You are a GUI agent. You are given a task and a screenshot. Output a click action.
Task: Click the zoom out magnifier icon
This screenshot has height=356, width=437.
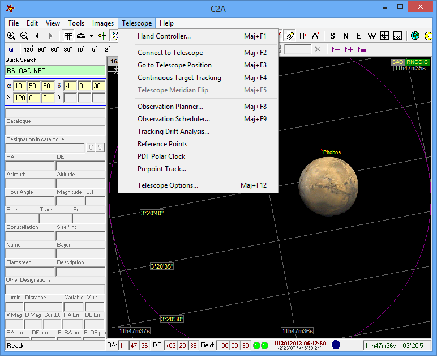[x=24, y=36]
